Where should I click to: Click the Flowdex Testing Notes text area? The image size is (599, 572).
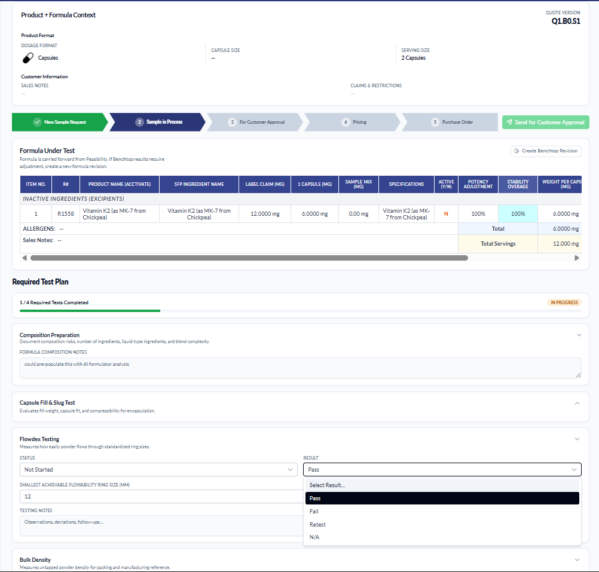pos(161,526)
